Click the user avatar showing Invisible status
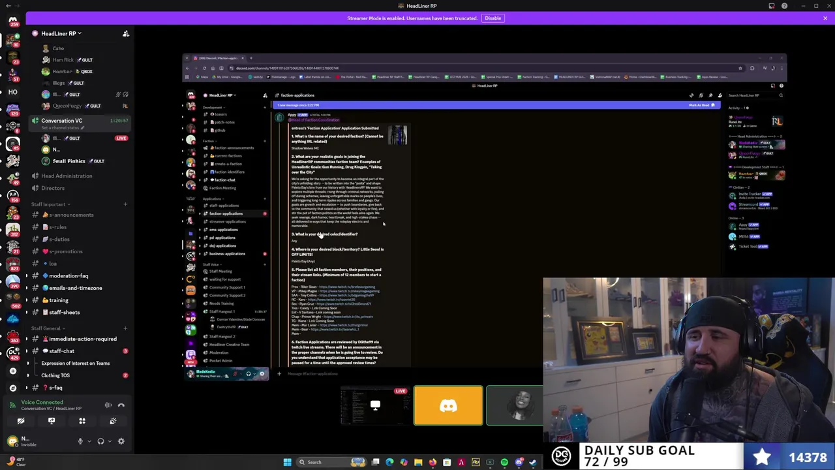The image size is (835, 470). tap(12, 441)
